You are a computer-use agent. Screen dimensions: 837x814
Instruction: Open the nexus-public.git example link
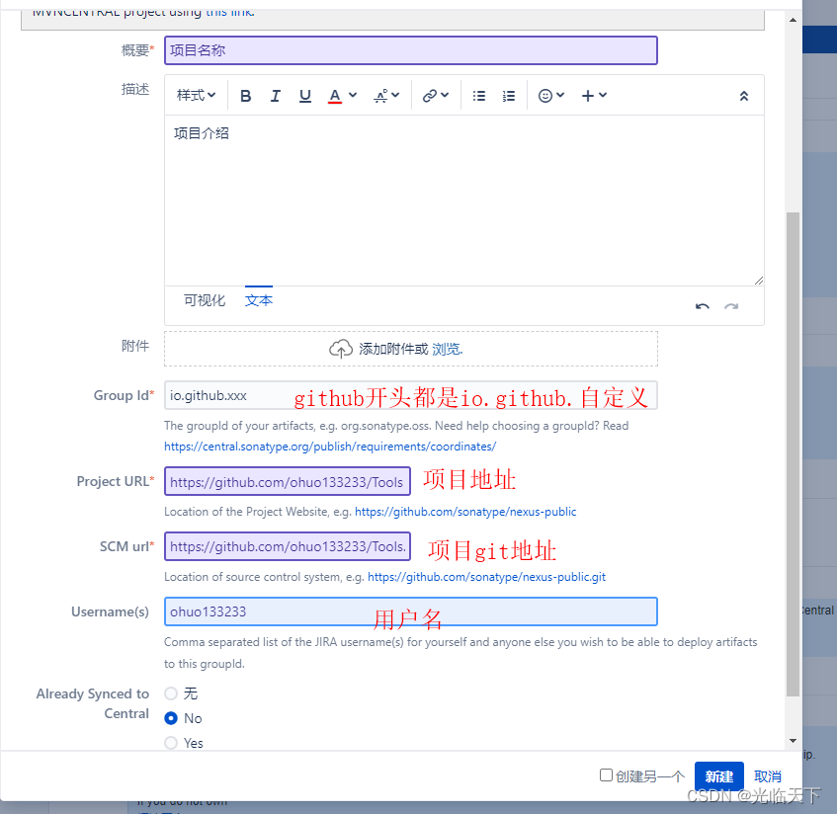[x=487, y=577]
